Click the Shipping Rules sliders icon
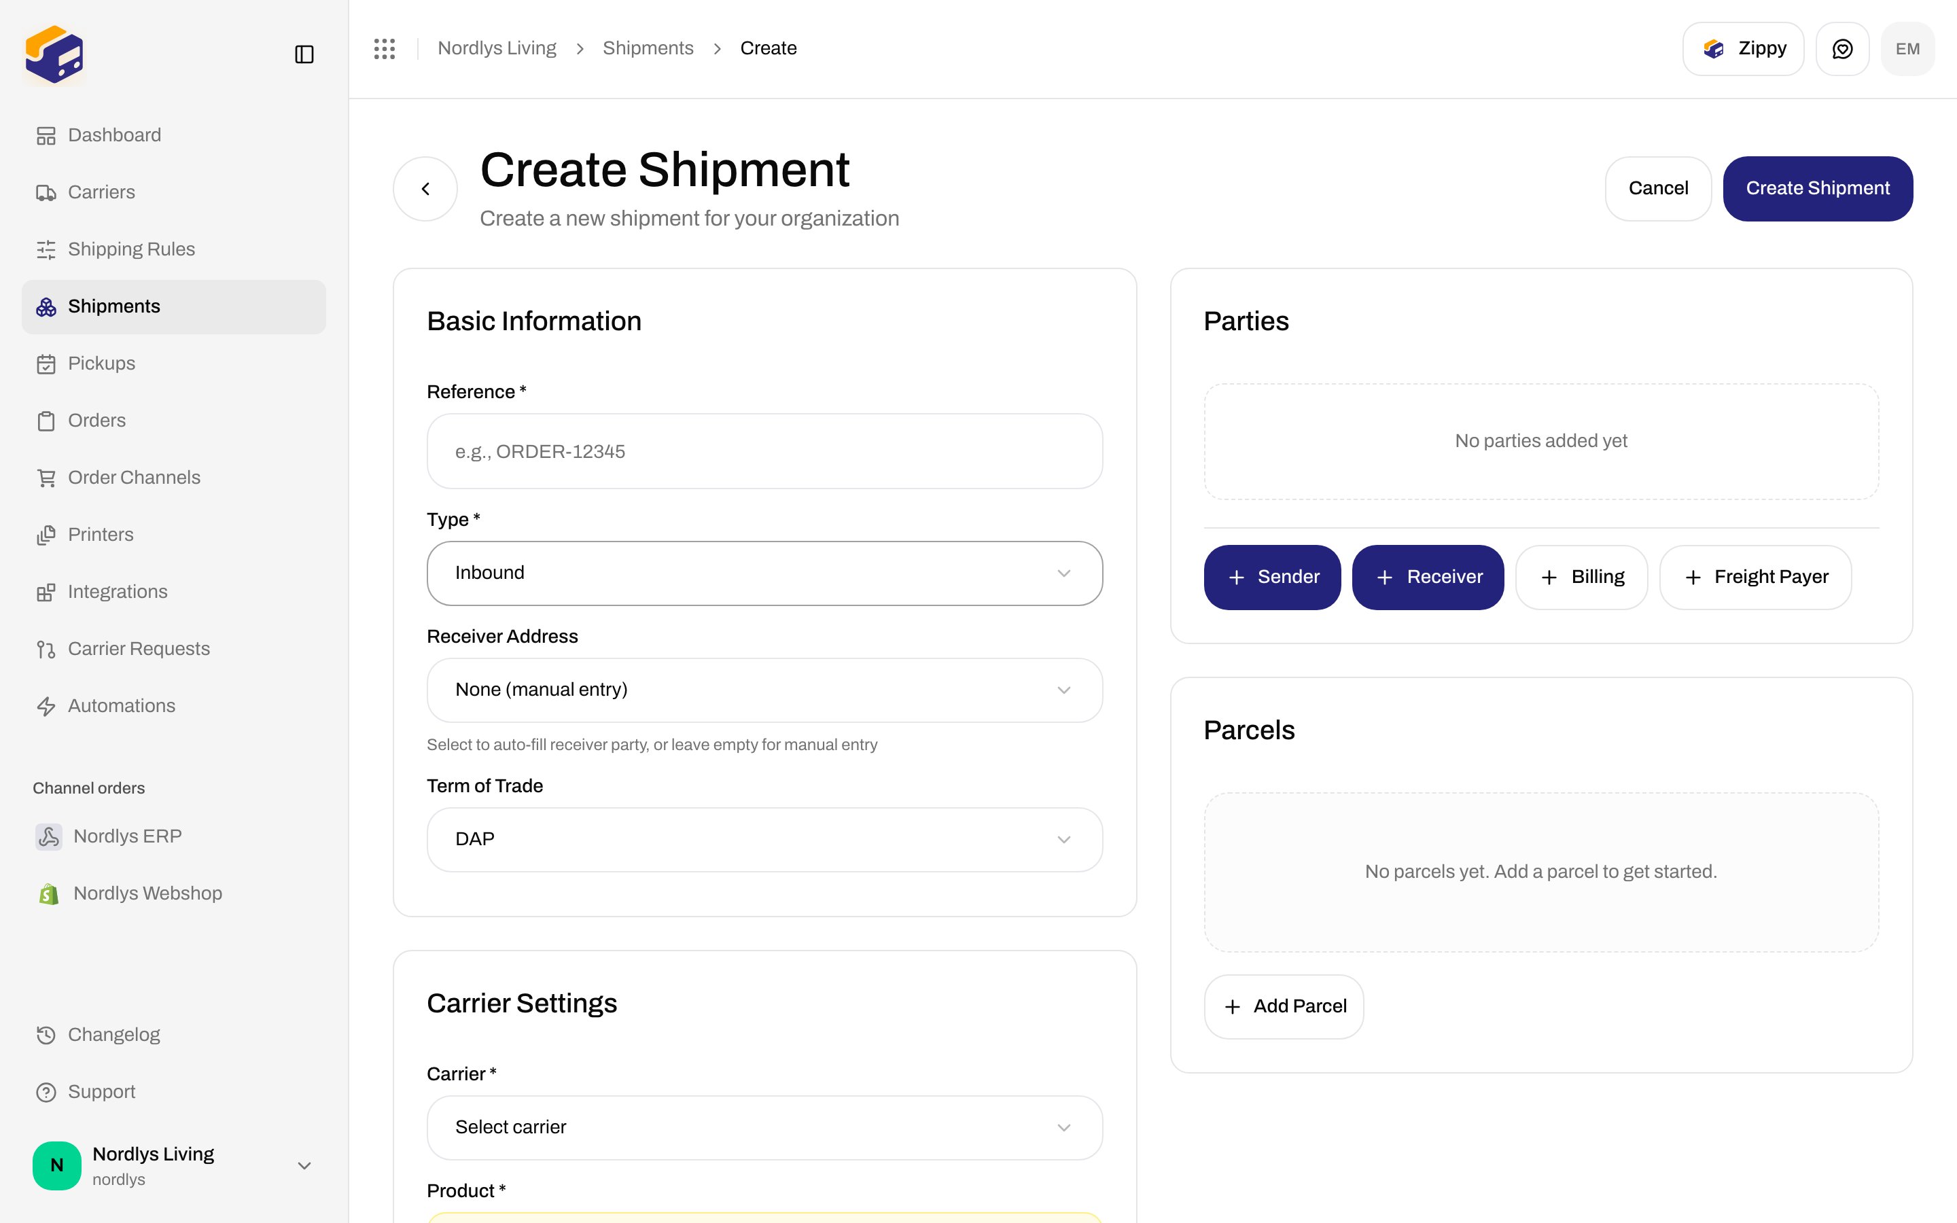The height and width of the screenshot is (1223, 1957). 46,249
